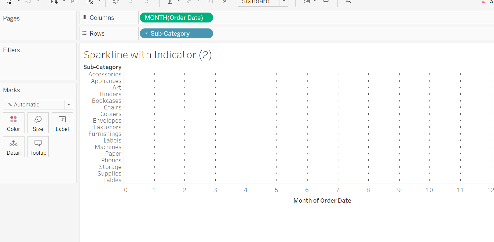
Task: Click axis tick label 3
Action: pos(215,190)
